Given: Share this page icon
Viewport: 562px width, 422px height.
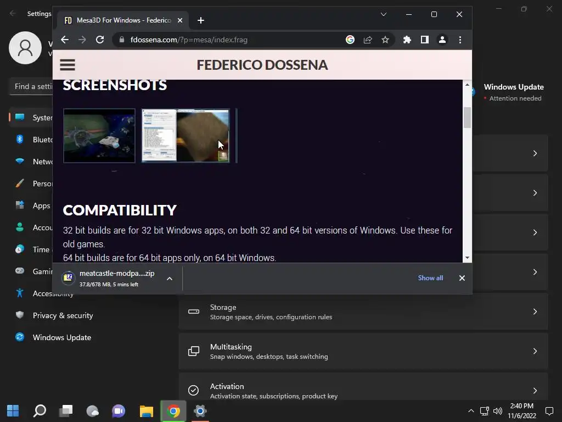Looking at the screenshot, I should tap(368, 40).
